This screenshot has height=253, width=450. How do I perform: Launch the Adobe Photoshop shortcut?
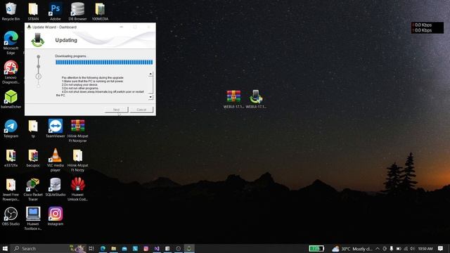56,11
